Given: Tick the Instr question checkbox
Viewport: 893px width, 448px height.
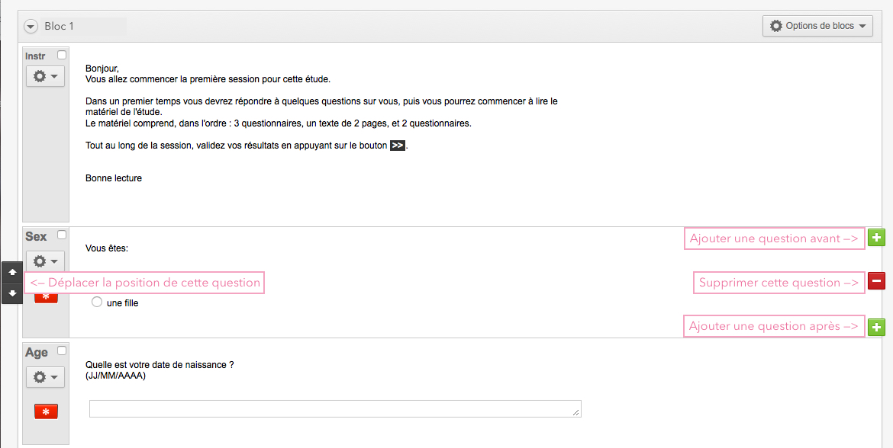Looking at the screenshot, I should pyautogui.click(x=62, y=55).
